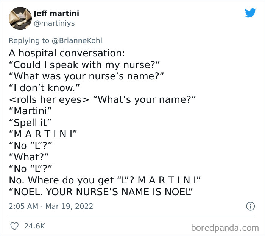265x236 pixels.
Task: Click the first 'M A R T I N I' line
Action: pyautogui.click(x=43, y=134)
